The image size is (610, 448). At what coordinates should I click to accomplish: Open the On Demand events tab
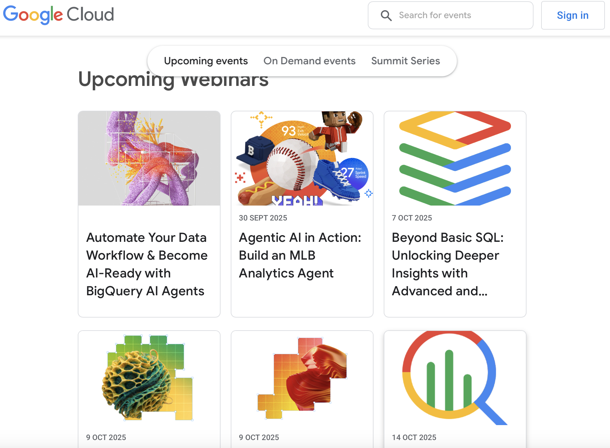[x=309, y=61]
